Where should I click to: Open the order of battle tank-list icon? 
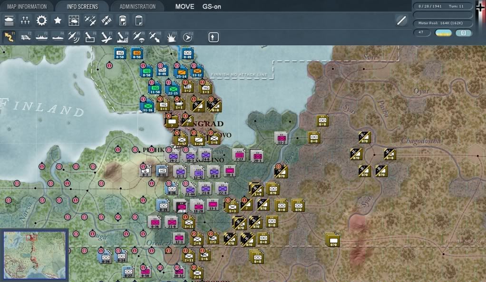coord(9,20)
